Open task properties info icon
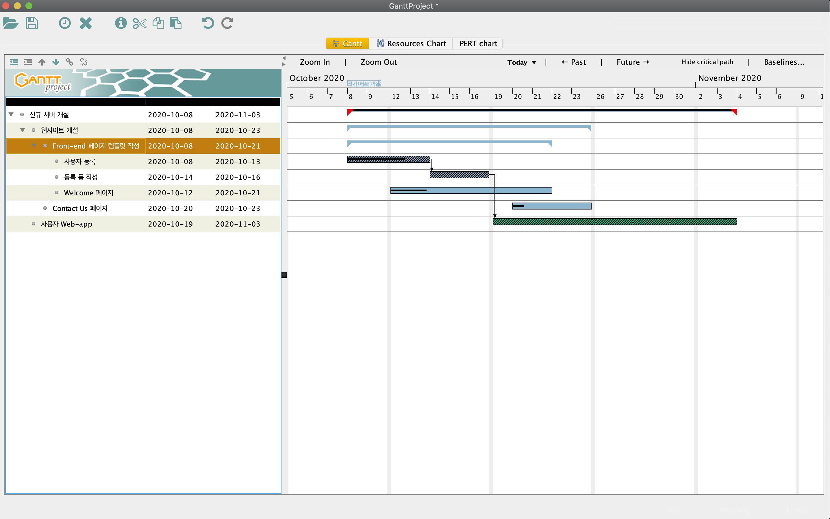Screen dimensions: 830x519 tap(121, 23)
